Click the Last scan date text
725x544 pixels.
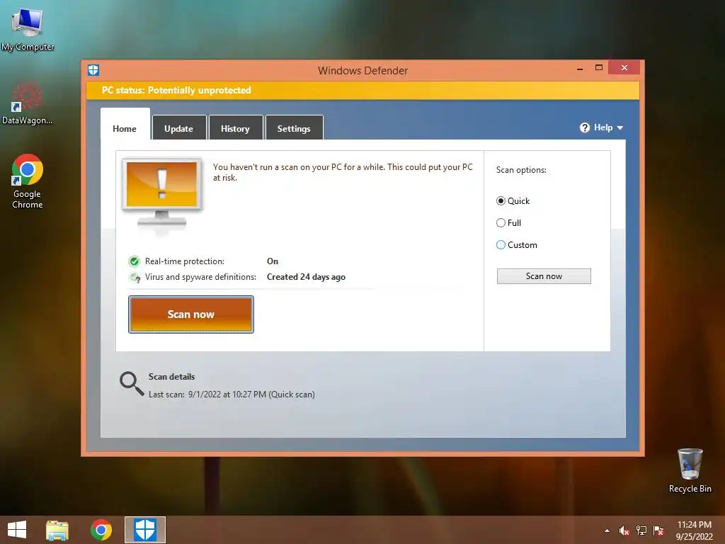[232, 395]
